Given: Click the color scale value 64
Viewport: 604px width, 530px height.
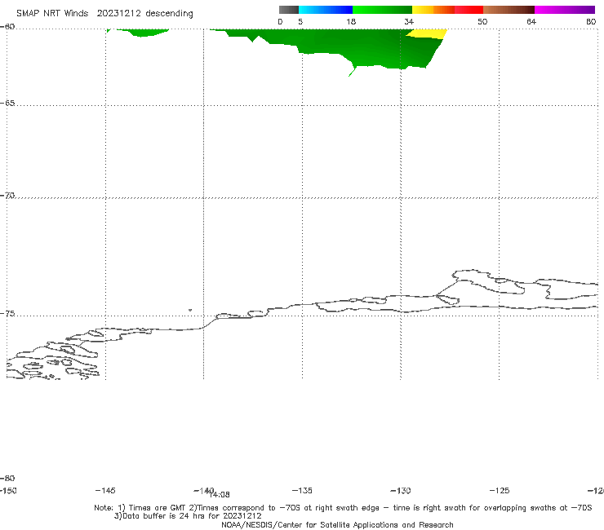Looking at the screenshot, I should point(531,22).
